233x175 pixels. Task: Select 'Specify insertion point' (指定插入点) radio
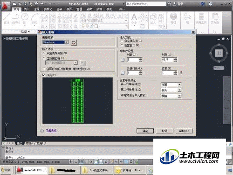(122, 41)
